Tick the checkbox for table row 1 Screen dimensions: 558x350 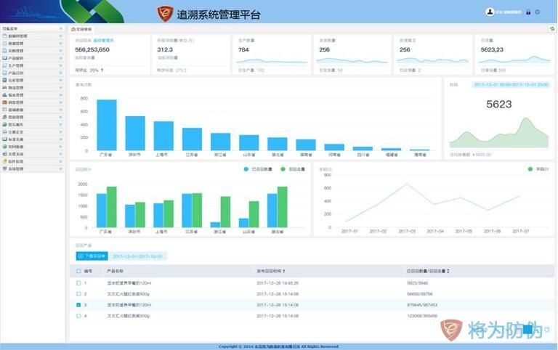pyautogui.click(x=79, y=283)
